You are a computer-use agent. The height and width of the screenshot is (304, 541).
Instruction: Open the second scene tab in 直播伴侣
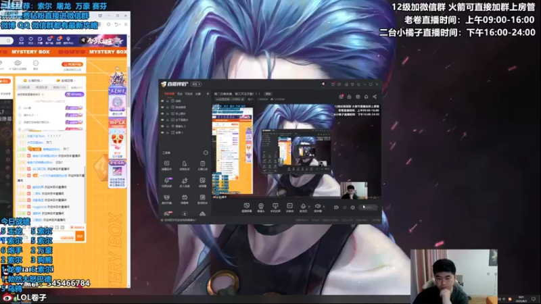click(x=180, y=94)
